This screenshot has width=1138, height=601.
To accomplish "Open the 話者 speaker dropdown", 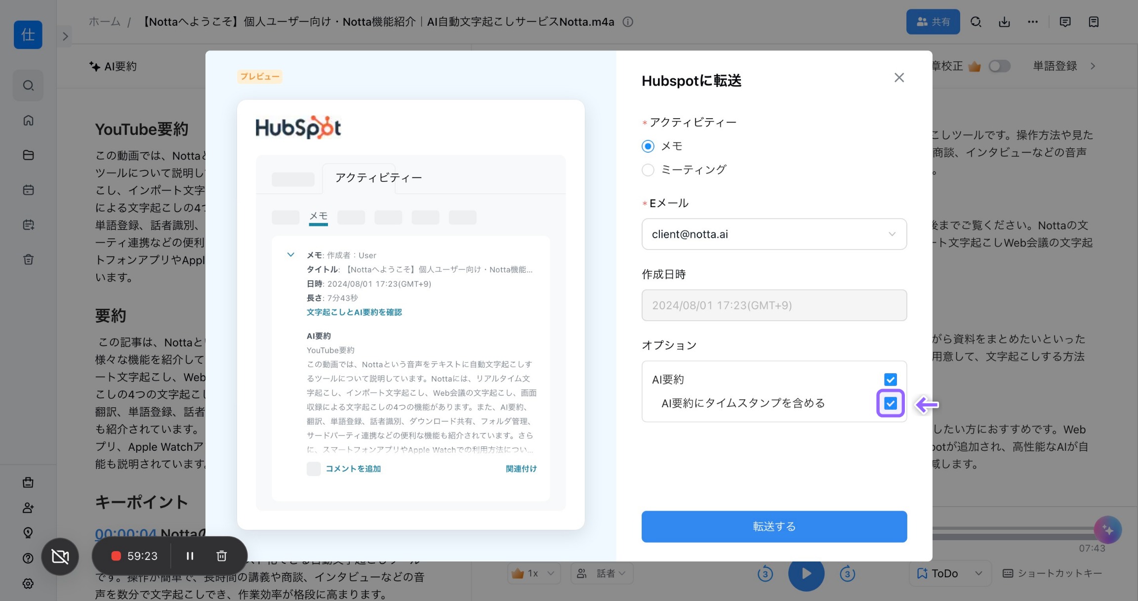I will click(x=602, y=573).
